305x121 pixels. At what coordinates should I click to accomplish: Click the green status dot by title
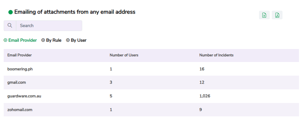(x=10, y=12)
